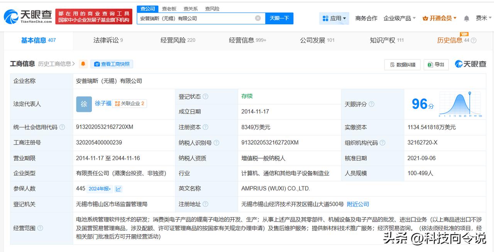The height and width of the screenshot is (252, 494).
Task: Click the help icon next to 历史信息 tab
Action: click(474, 41)
